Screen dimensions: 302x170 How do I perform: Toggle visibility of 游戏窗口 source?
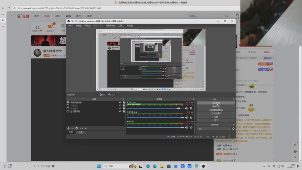point(120,108)
